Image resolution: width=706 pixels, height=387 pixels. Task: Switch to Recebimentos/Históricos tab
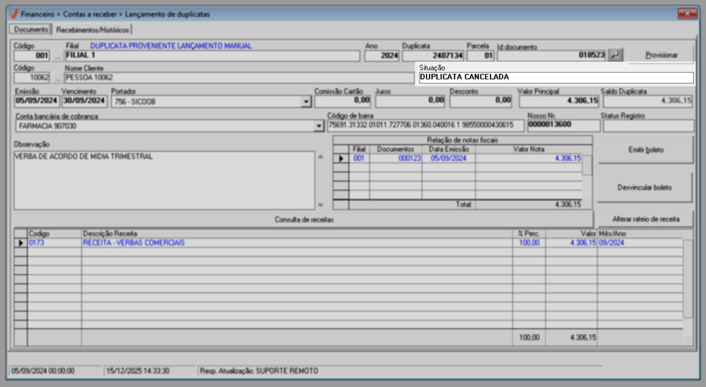click(x=93, y=30)
